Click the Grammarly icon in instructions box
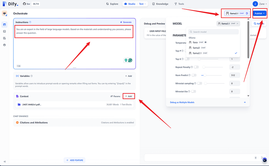The height and width of the screenshot is (166, 269). 130,60
